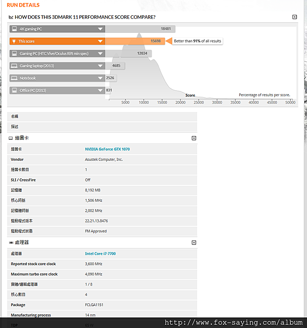Screen dimensions: 307x328
Task: Click the desktop icon beside Gaming PC (HTC Vive)
Action: [x=14, y=54]
